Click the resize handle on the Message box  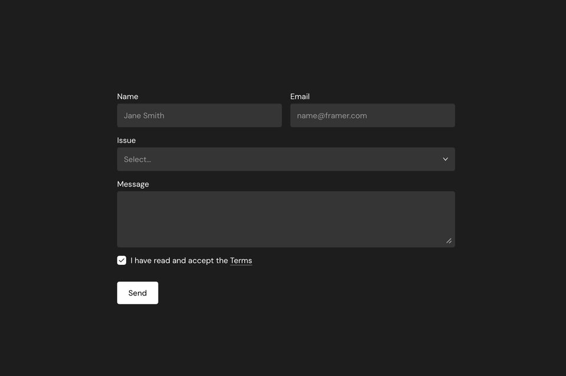pos(449,240)
